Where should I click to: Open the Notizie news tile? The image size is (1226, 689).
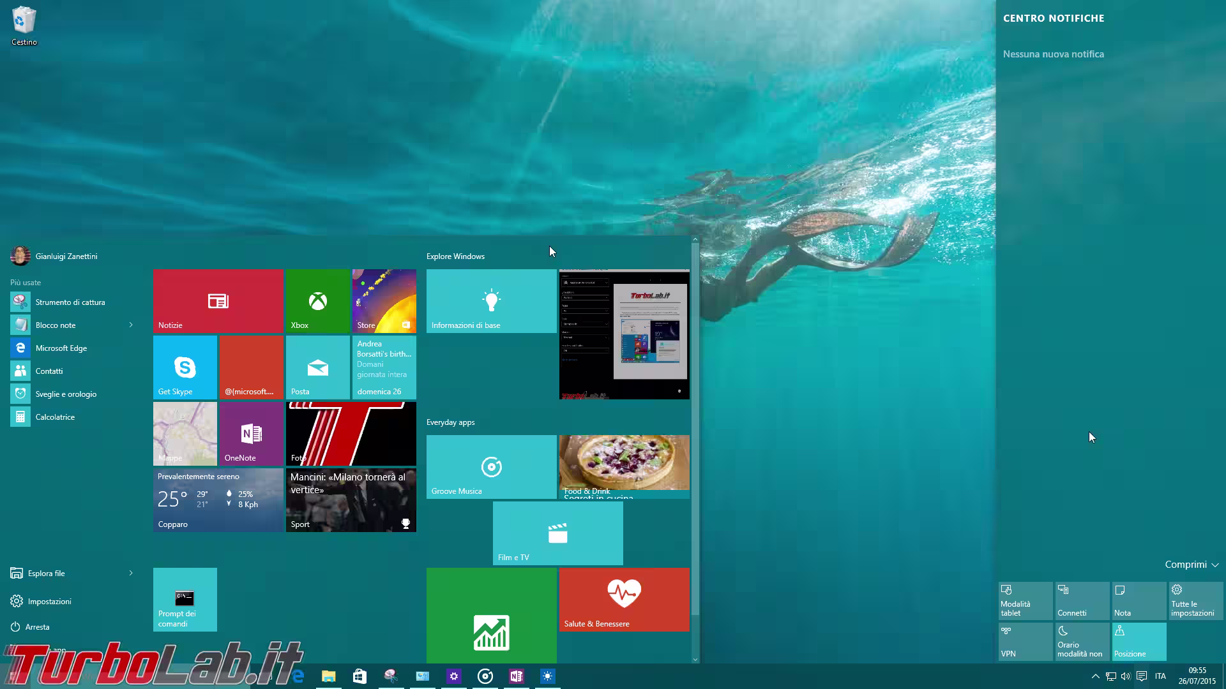click(218, 300)
